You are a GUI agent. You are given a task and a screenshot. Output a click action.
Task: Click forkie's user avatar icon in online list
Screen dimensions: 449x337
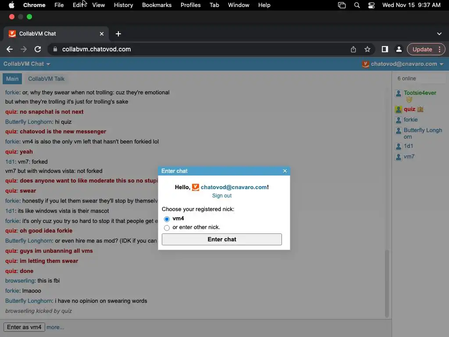398,120
